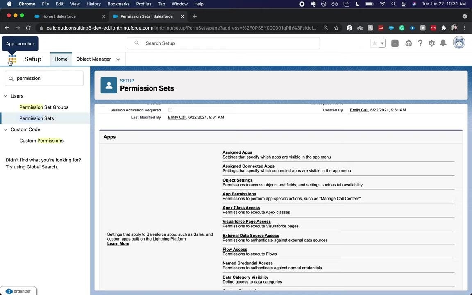Open the Setup gear icon
This screenshot has width=472, height=295.
pyautogui.click(x=432, y=43)
